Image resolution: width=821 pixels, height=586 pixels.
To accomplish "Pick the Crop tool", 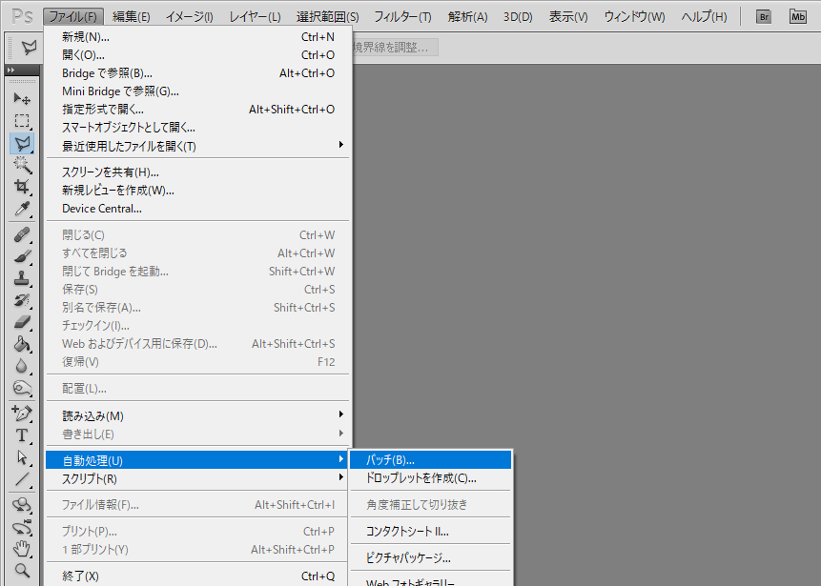I will pyautogui.click(x=22, y=187).
